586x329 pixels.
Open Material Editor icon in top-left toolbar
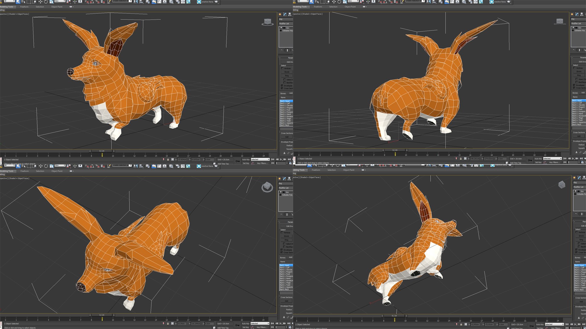click(171, 2)
